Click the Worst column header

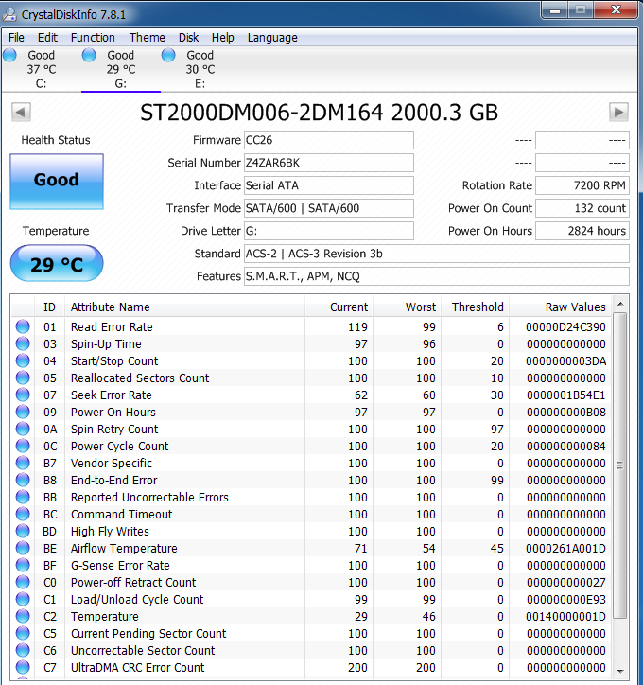[408, 307]
